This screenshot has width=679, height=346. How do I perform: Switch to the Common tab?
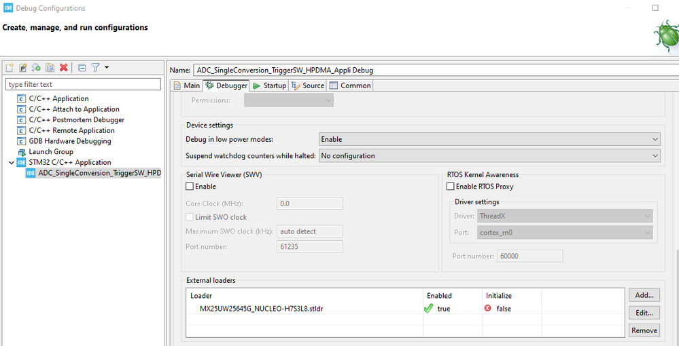[350, 85]
